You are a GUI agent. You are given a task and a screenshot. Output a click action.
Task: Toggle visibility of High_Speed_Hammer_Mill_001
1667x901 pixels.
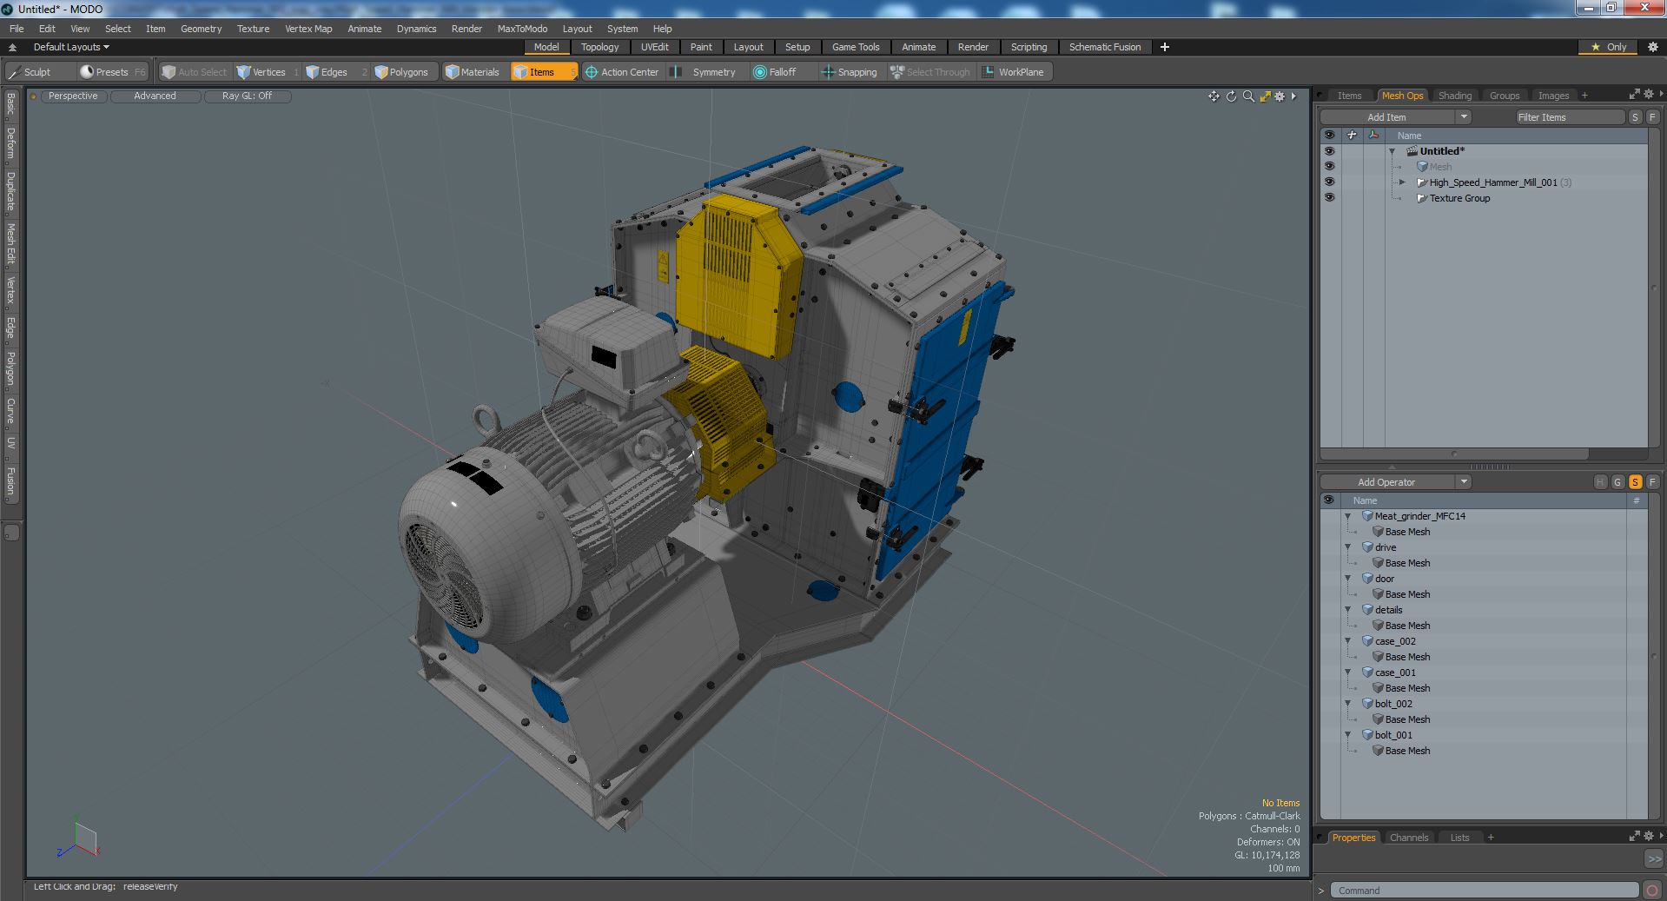click(x=1329, y=182)
